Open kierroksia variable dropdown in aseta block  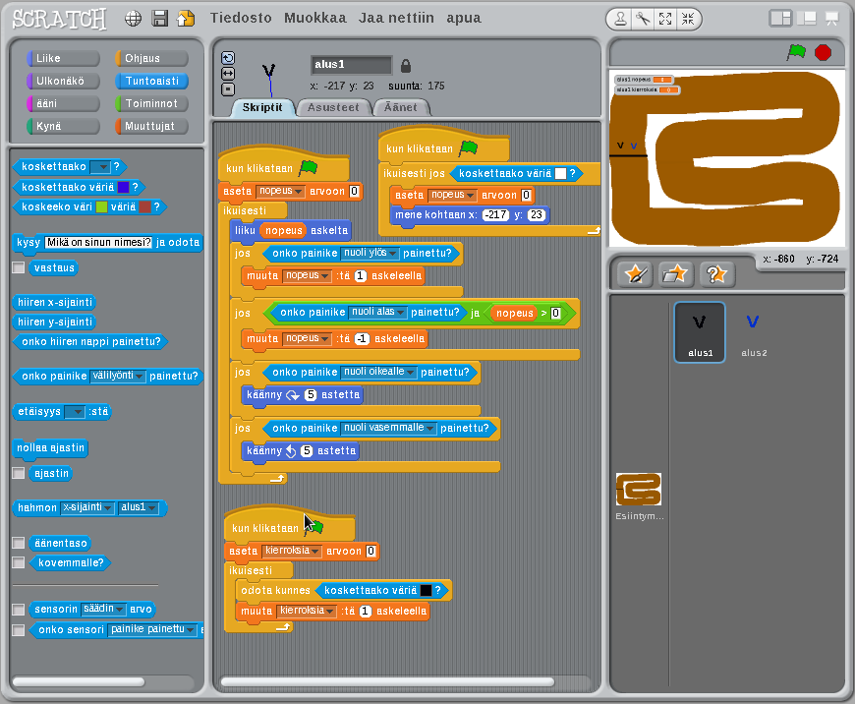point(292,551)
